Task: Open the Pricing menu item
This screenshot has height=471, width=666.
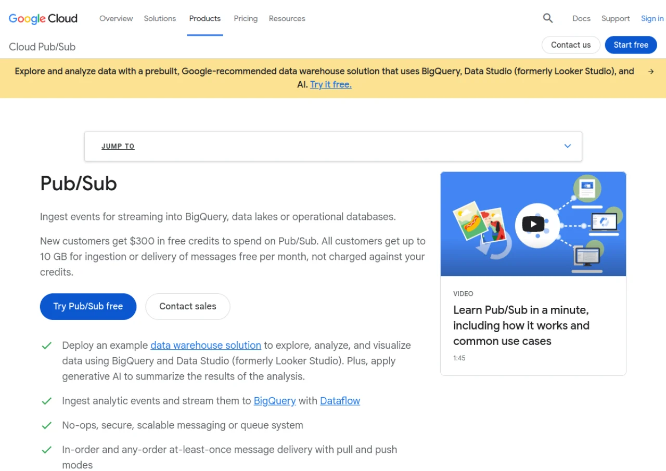Action: pos(246,18)
